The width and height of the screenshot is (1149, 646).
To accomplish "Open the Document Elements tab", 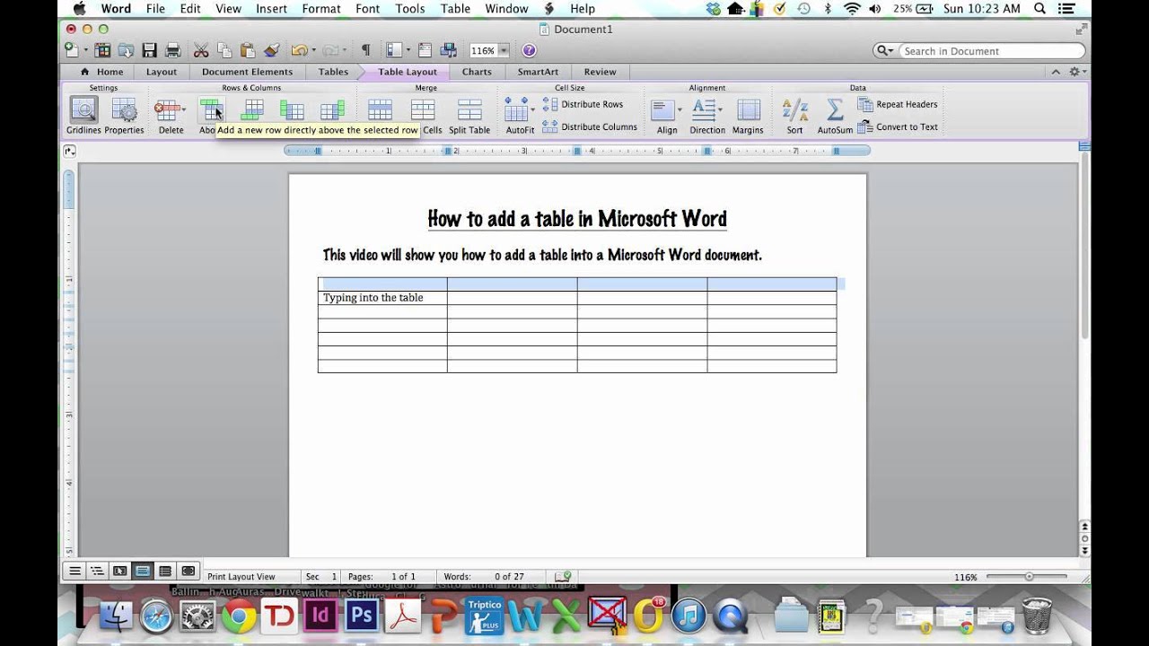I will tap(247, 72).
